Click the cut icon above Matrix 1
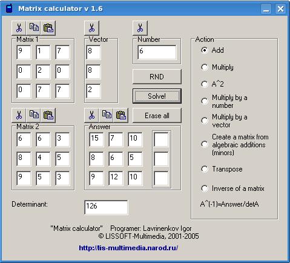290x263 pixels. pos(19,28)
